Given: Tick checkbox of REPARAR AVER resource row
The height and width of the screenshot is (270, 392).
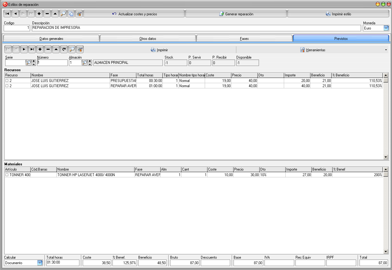Looking at the screenshot, I should 7,86.
